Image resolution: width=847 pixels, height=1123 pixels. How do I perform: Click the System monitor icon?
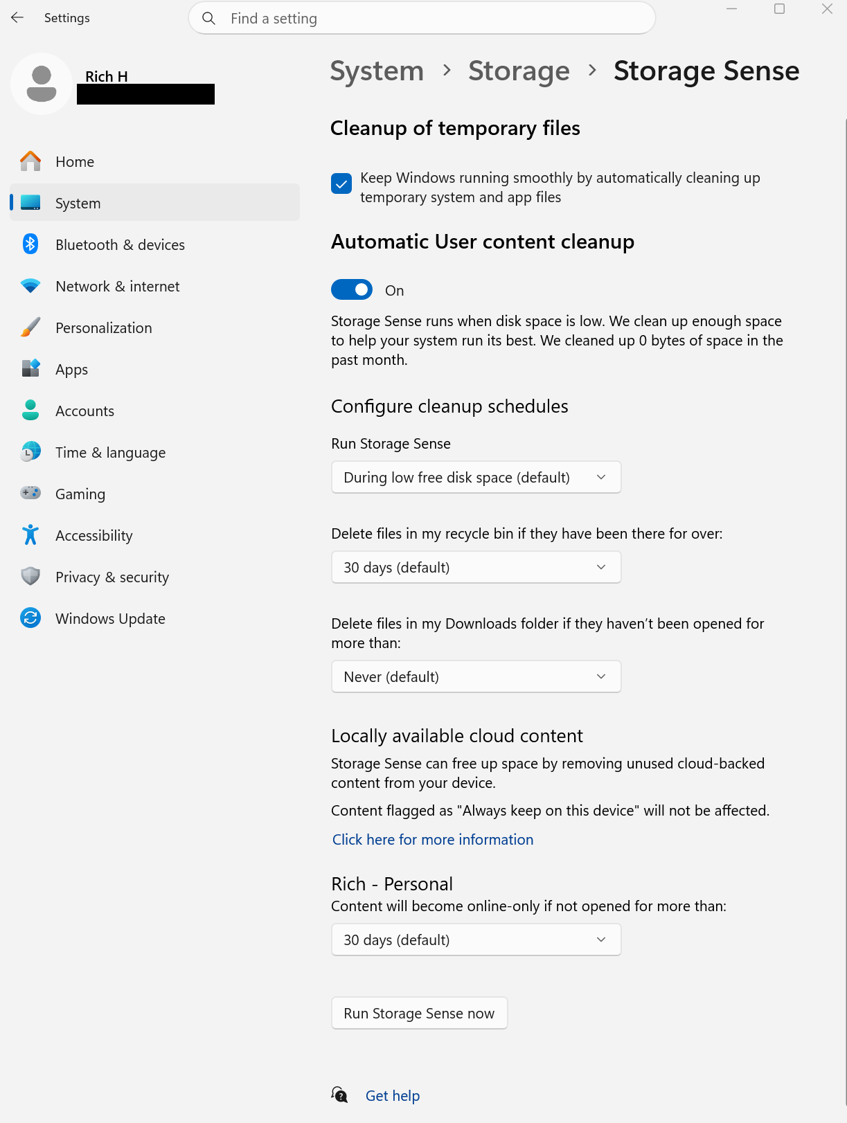coord(30,203)
